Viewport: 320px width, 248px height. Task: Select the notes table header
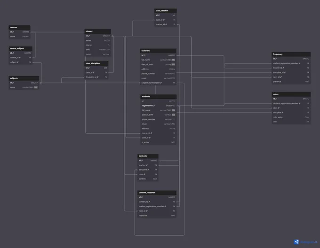coord(291,94)
